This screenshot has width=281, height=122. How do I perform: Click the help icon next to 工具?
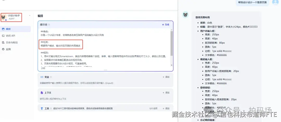point(51,109)
